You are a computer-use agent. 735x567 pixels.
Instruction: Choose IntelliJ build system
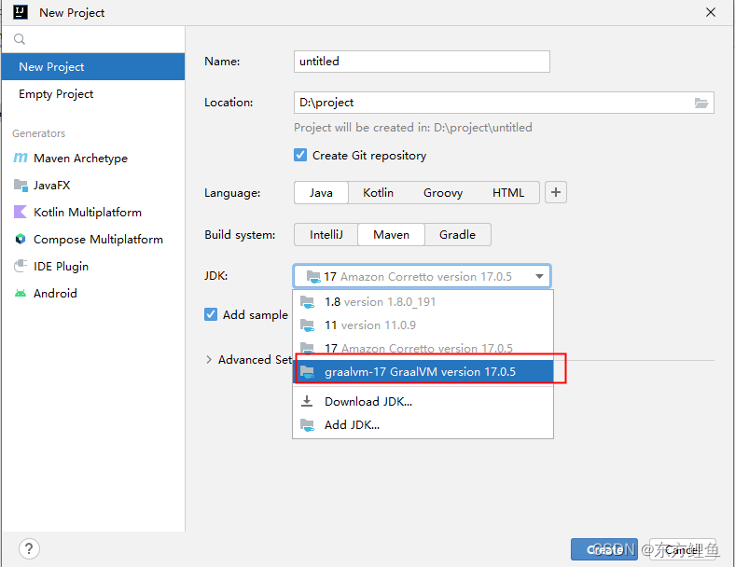326,234
